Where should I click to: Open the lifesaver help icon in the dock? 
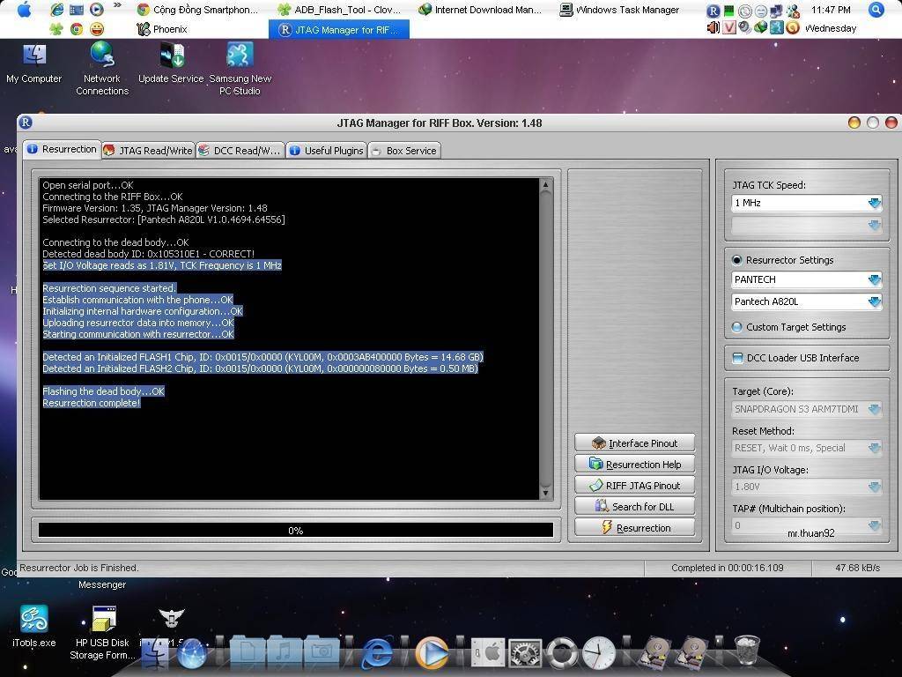pyautogui.click(x=562, y=653)
